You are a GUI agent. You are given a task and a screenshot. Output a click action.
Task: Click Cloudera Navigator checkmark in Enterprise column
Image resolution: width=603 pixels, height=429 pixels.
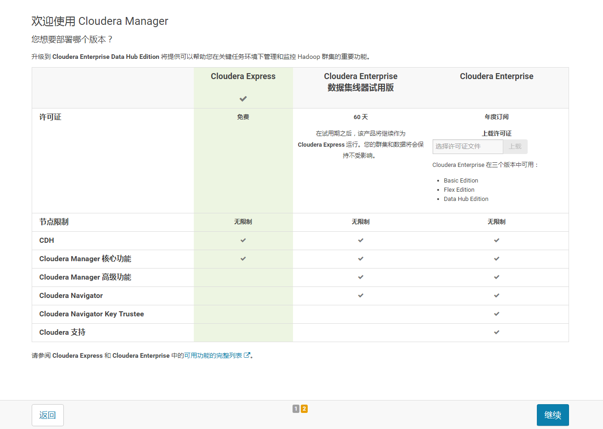[x=496, y=296]
